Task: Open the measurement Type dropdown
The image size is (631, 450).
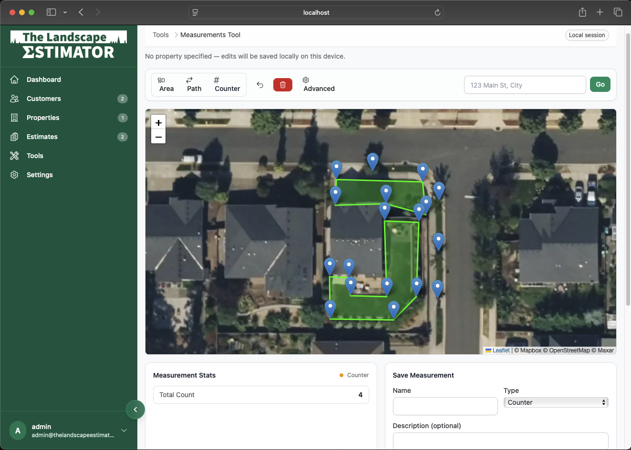Action: coord(556,402)
